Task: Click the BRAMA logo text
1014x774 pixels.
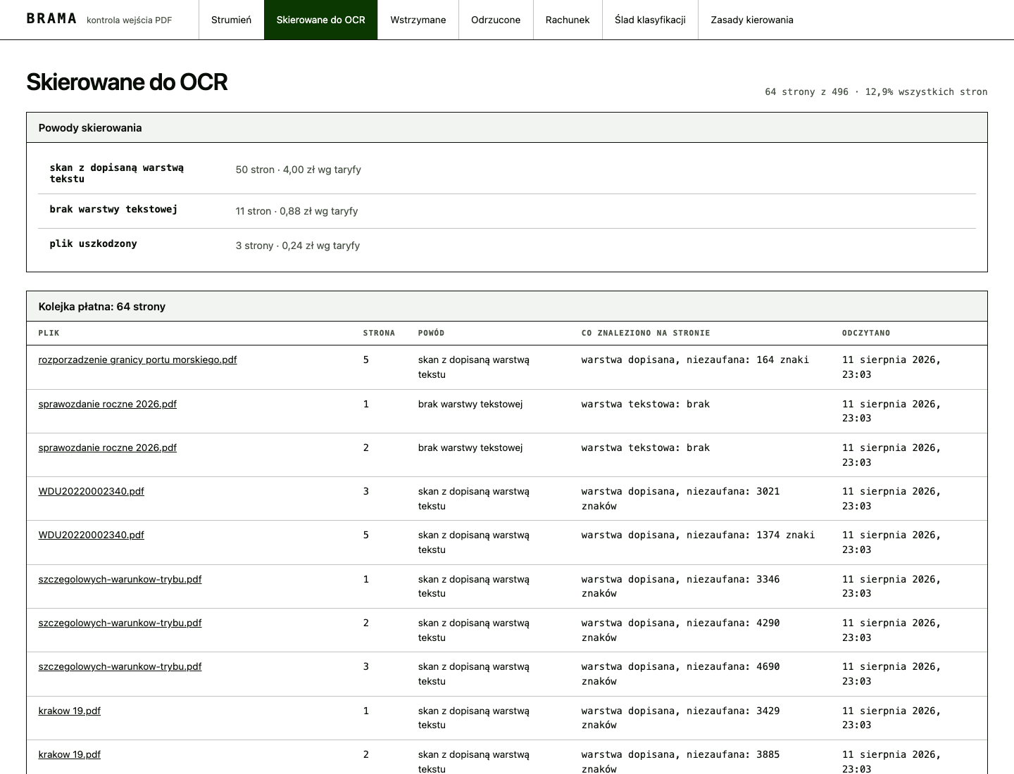Action: pos(51,19)
